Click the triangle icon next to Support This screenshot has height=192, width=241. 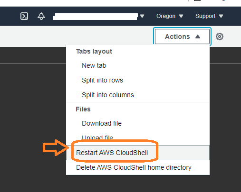coord(221,16)
